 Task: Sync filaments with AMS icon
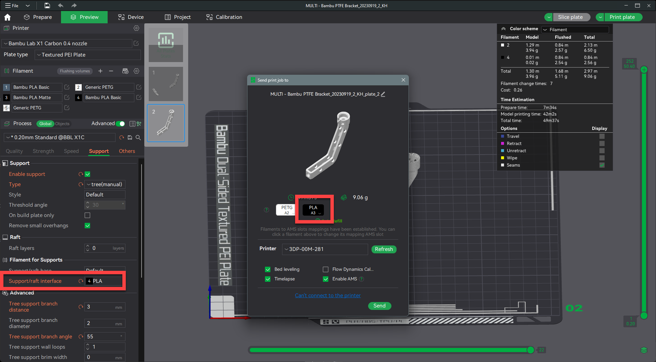[x=125, y=71]
